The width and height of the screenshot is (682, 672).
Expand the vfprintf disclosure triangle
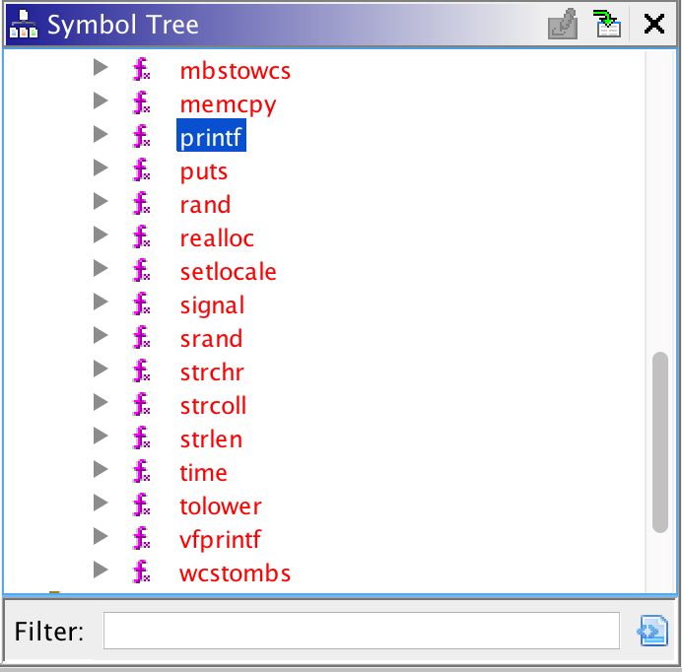(100, 539)
